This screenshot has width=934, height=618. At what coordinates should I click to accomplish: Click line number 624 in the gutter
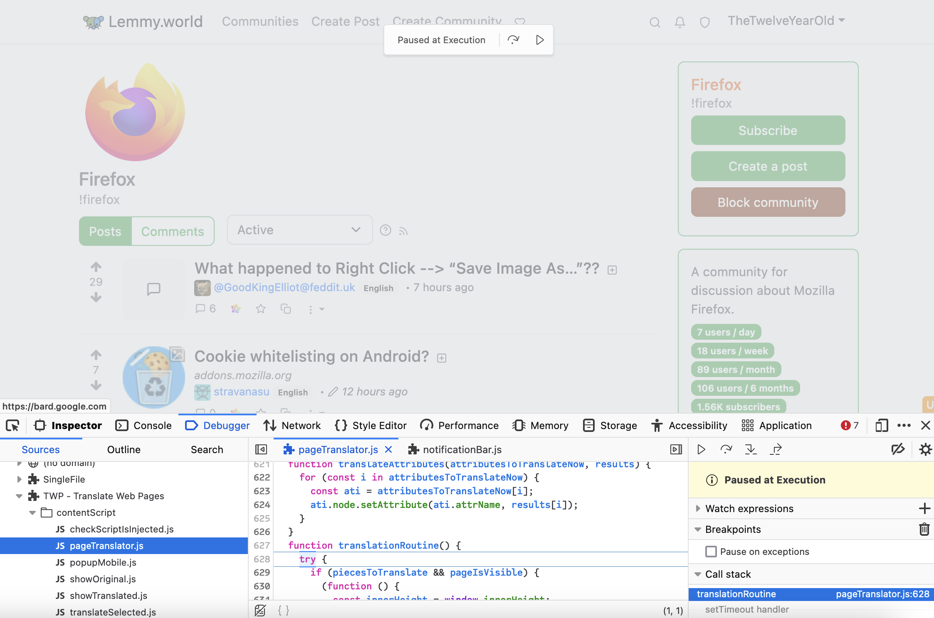point(262,505)
